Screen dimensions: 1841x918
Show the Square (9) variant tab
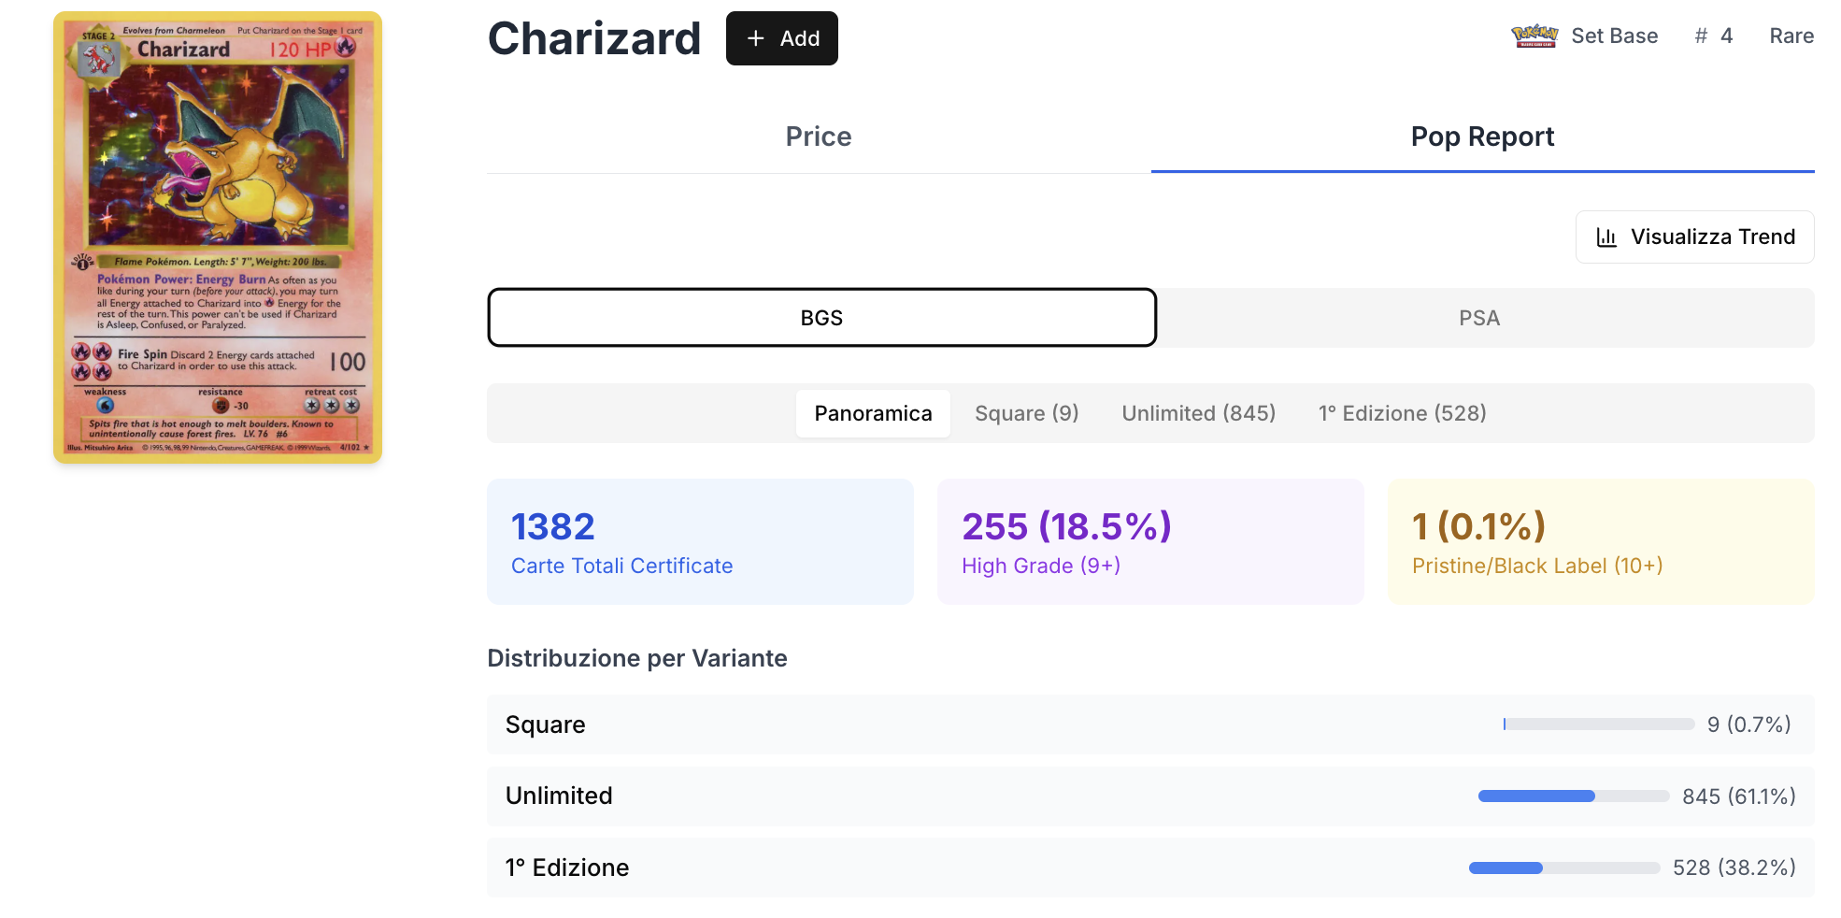point(1026,413)
